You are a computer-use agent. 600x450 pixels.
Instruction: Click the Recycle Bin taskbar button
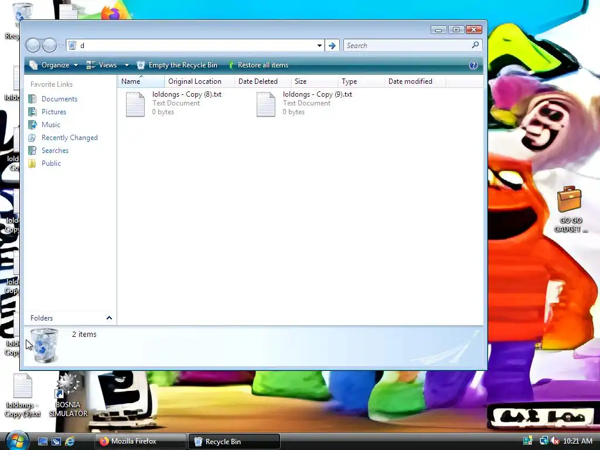click(x=234, y=441)
